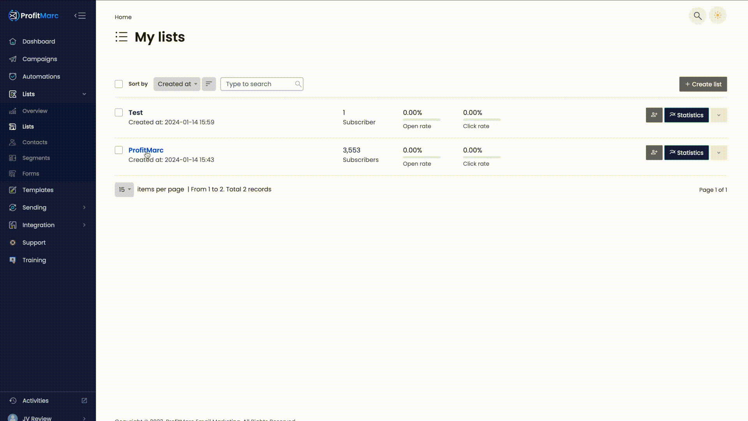Click the Contacts person icon
The width and height of the screenshot is (748, 421).
tap(13, 142)
